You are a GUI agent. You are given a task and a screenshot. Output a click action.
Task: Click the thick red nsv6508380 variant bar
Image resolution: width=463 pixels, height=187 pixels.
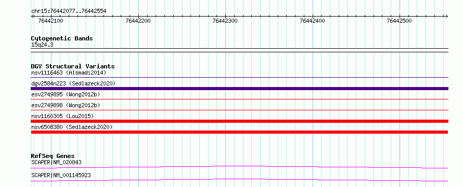pyautogui.click(x=239, y=132)
